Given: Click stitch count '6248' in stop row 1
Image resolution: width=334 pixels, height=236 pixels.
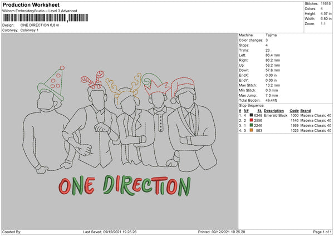Looking at the screenshot, I should (x=258, y=115).
